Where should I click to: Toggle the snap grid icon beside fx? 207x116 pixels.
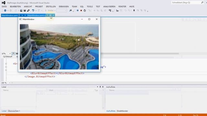[17, 53]
